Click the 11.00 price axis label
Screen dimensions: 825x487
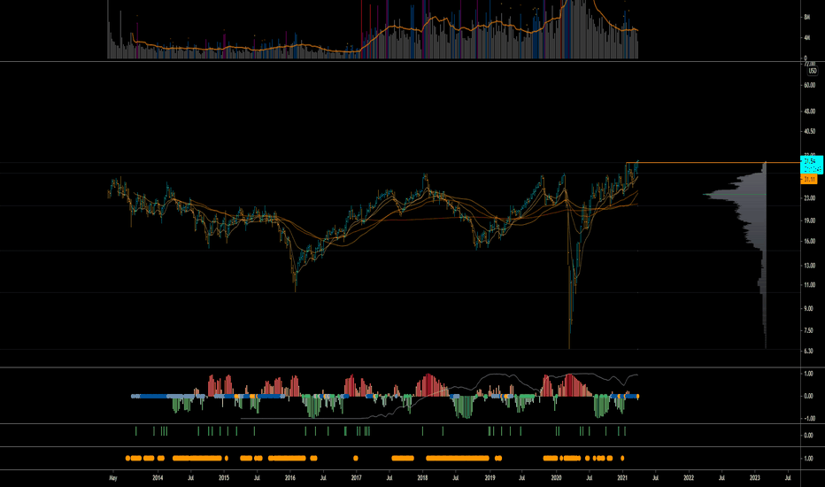pyautogui.click(x=809, y=285)
